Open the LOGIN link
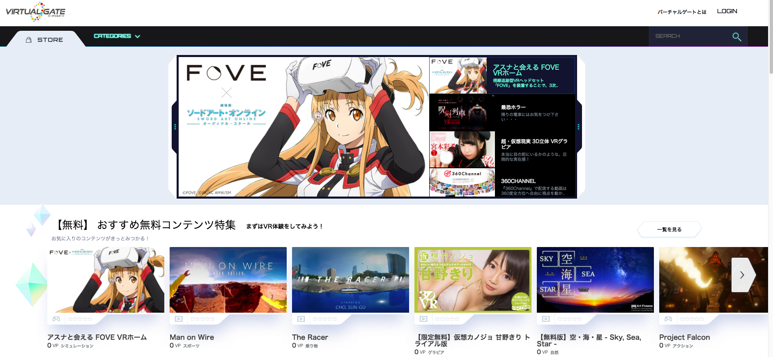The width and height of the screenshot is (773, 357). (x=727, y=11)
